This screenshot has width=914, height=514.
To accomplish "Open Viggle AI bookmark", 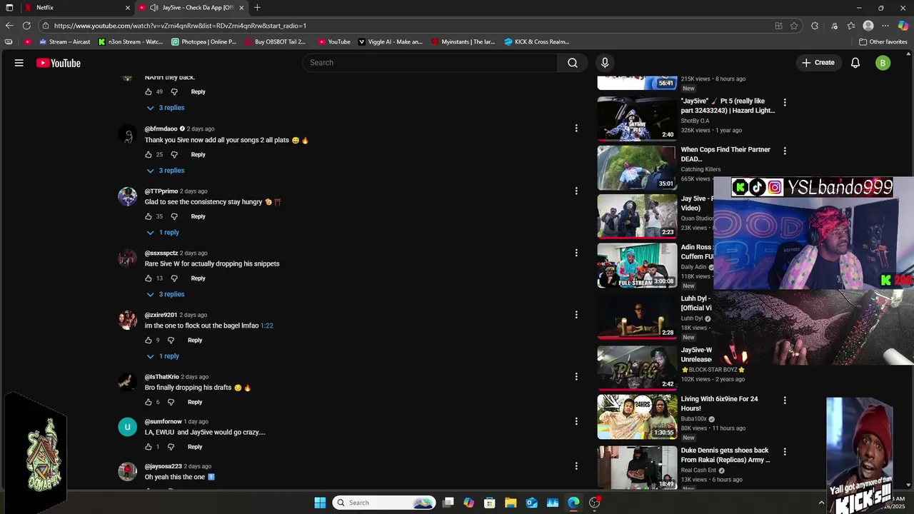I will pos(391,42).
